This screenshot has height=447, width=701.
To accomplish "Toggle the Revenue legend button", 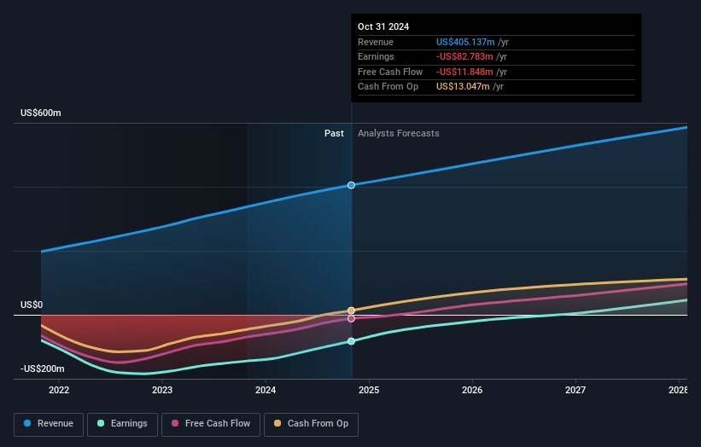I will [x=49, y=424].
